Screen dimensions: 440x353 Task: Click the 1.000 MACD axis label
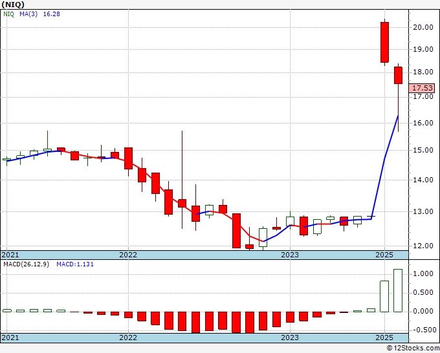pyautogui.click(x=423, y=274)
